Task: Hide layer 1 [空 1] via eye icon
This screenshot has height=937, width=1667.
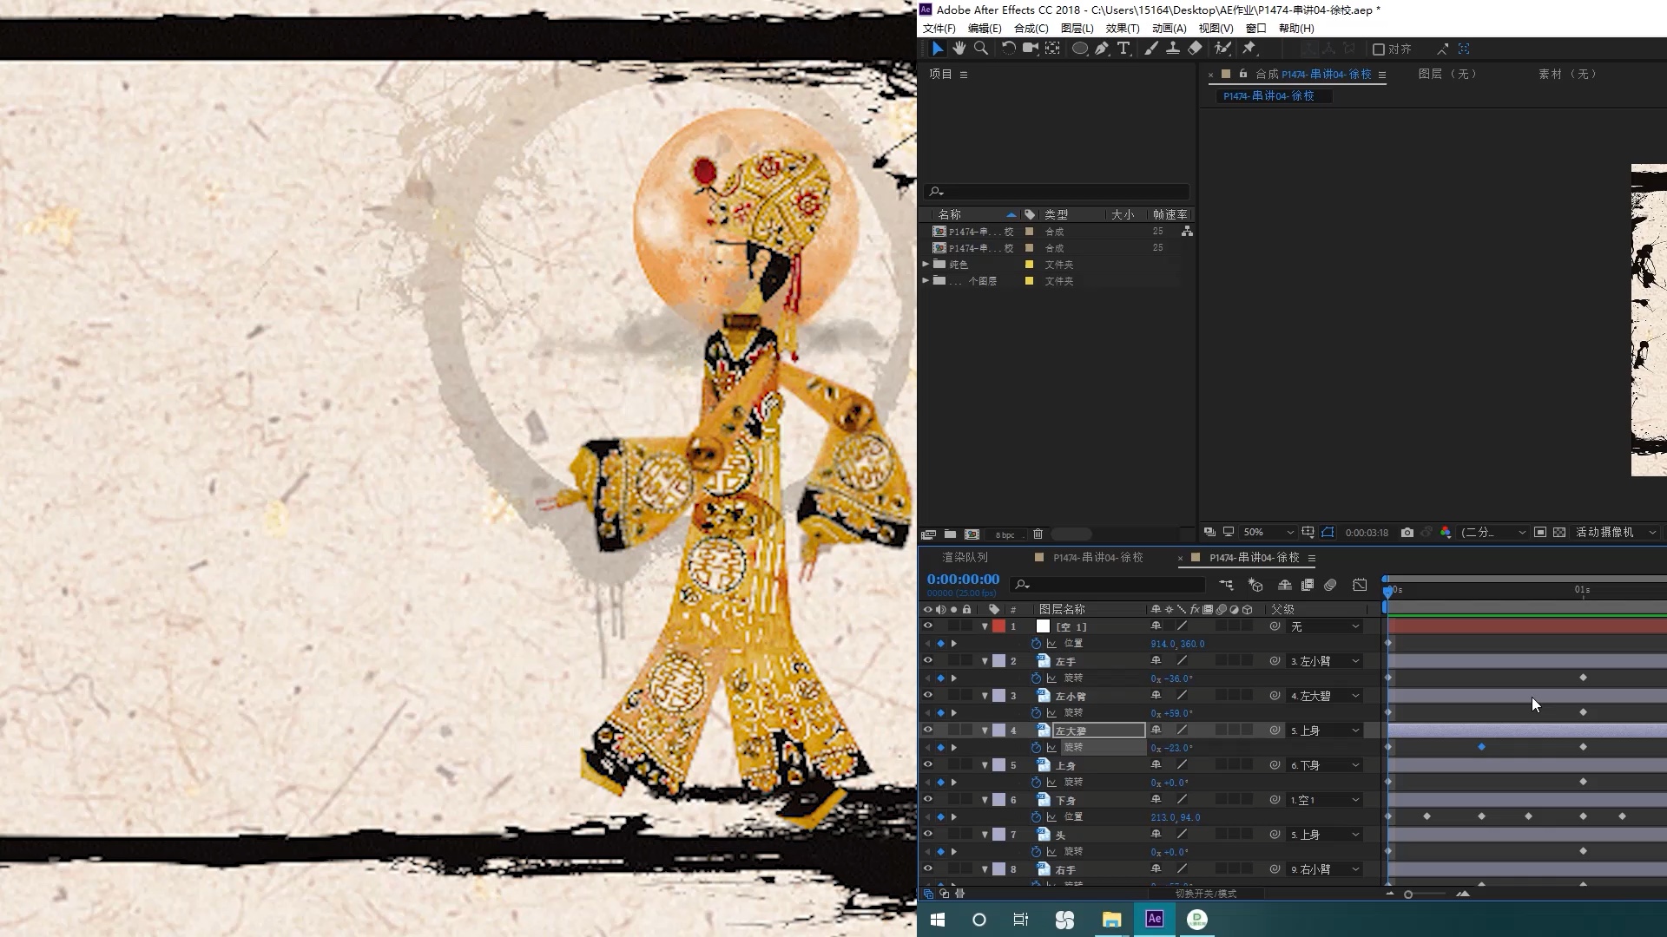Action: [x=928, y=626]
